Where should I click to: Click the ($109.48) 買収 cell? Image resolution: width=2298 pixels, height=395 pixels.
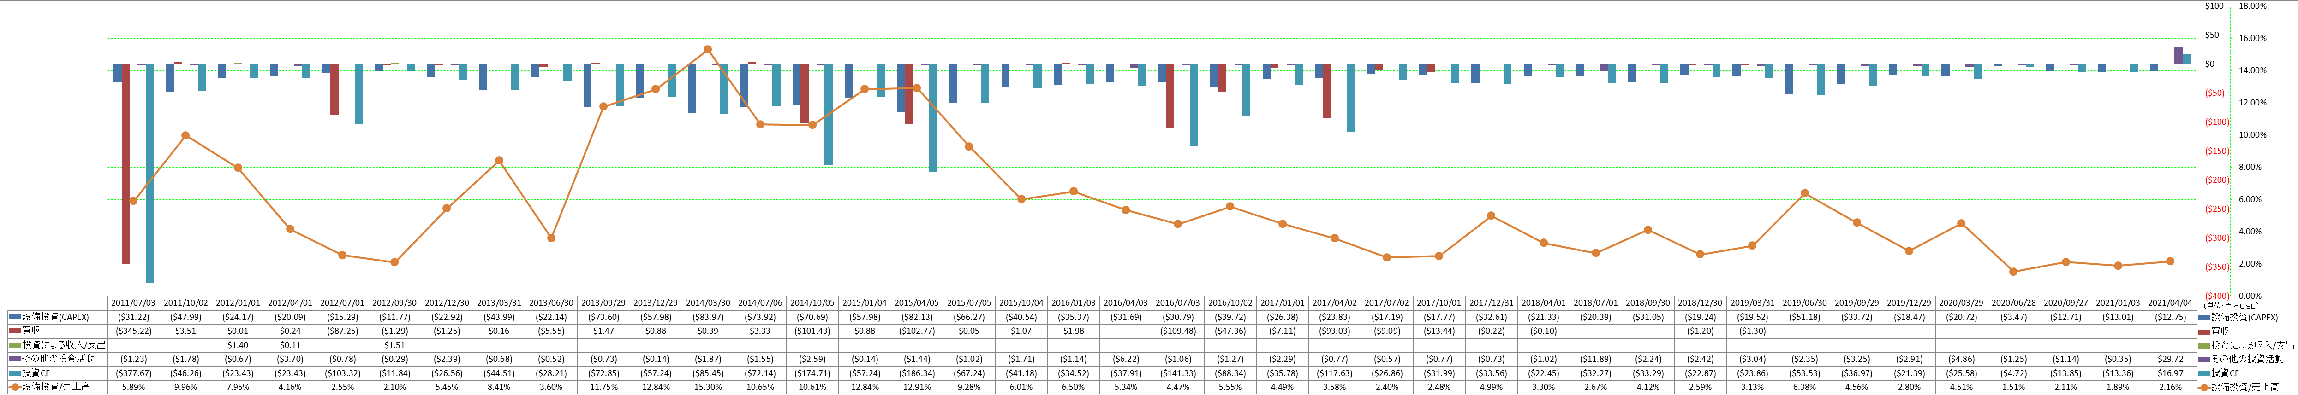[x=1177, y=331]
